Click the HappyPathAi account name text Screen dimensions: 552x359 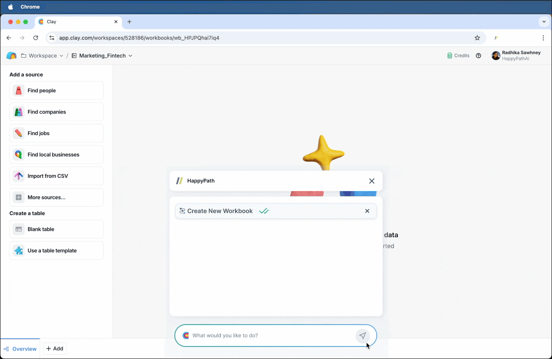point(515,59)
